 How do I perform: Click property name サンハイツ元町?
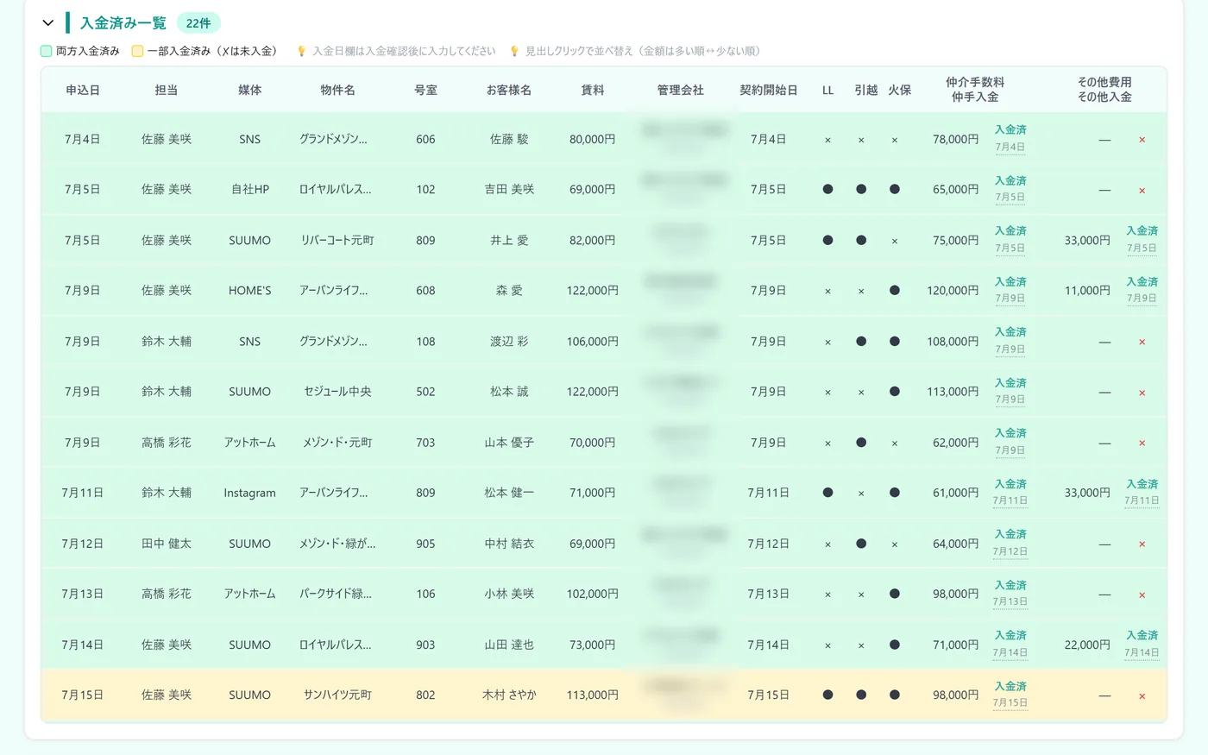click(337, 695)
